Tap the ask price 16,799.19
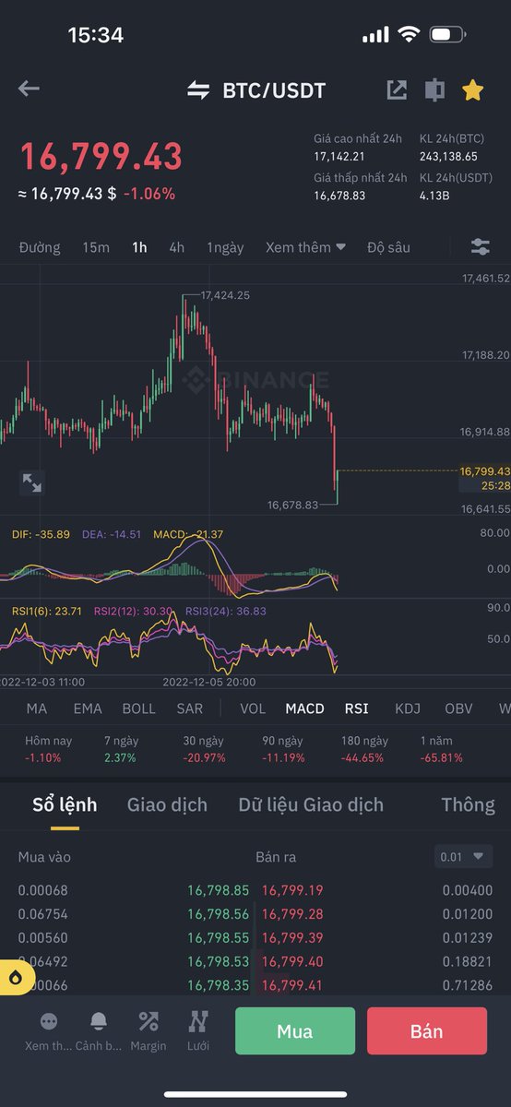 [x=292, y=890]
